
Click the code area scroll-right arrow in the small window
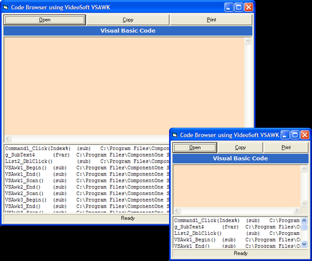297,211
